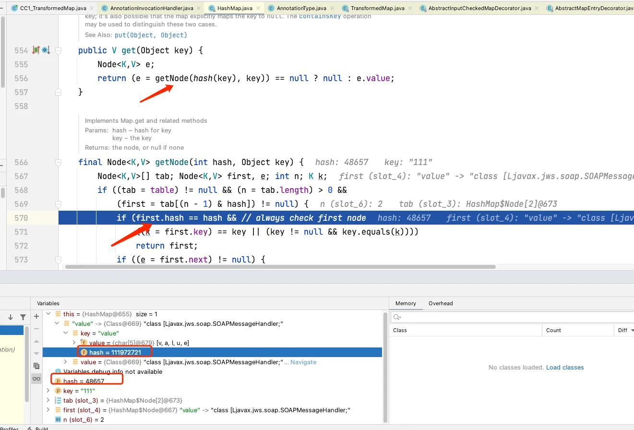634x430 pixels.
Task: Collapse the key = "value" tree node
Action: click(66, 333)
